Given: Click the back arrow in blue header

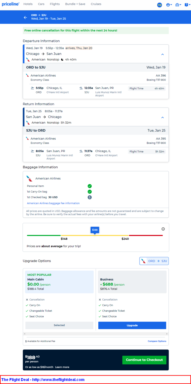Looking at the screenshot, I should 25,17.
